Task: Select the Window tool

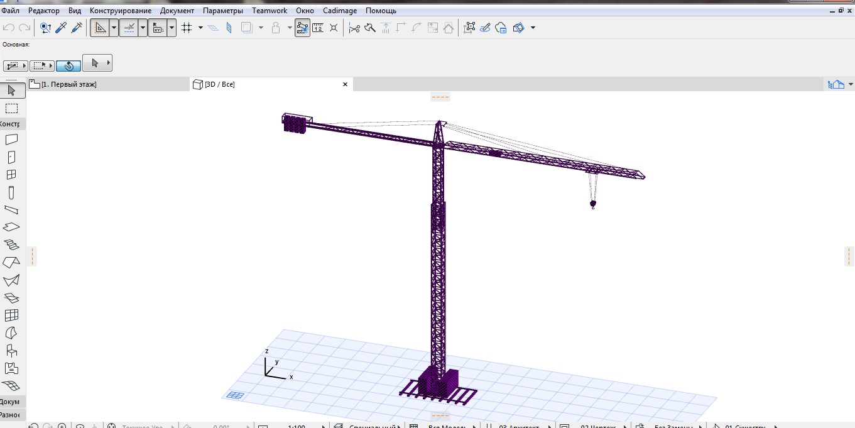Action: point(11,175)
